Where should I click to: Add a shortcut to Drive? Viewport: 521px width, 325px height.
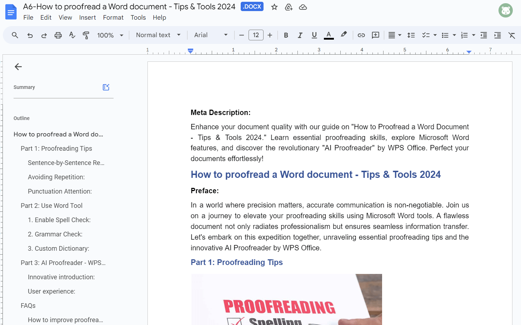tap(289, 7)
